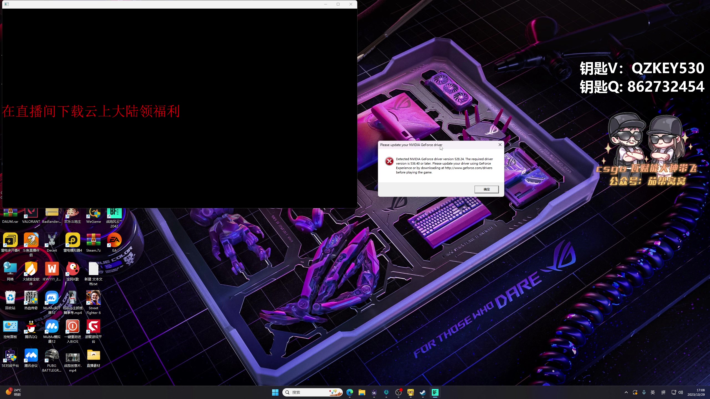Minimize the black game window
The width and height of the screenshot is (710, 399).
pos(326,4)
